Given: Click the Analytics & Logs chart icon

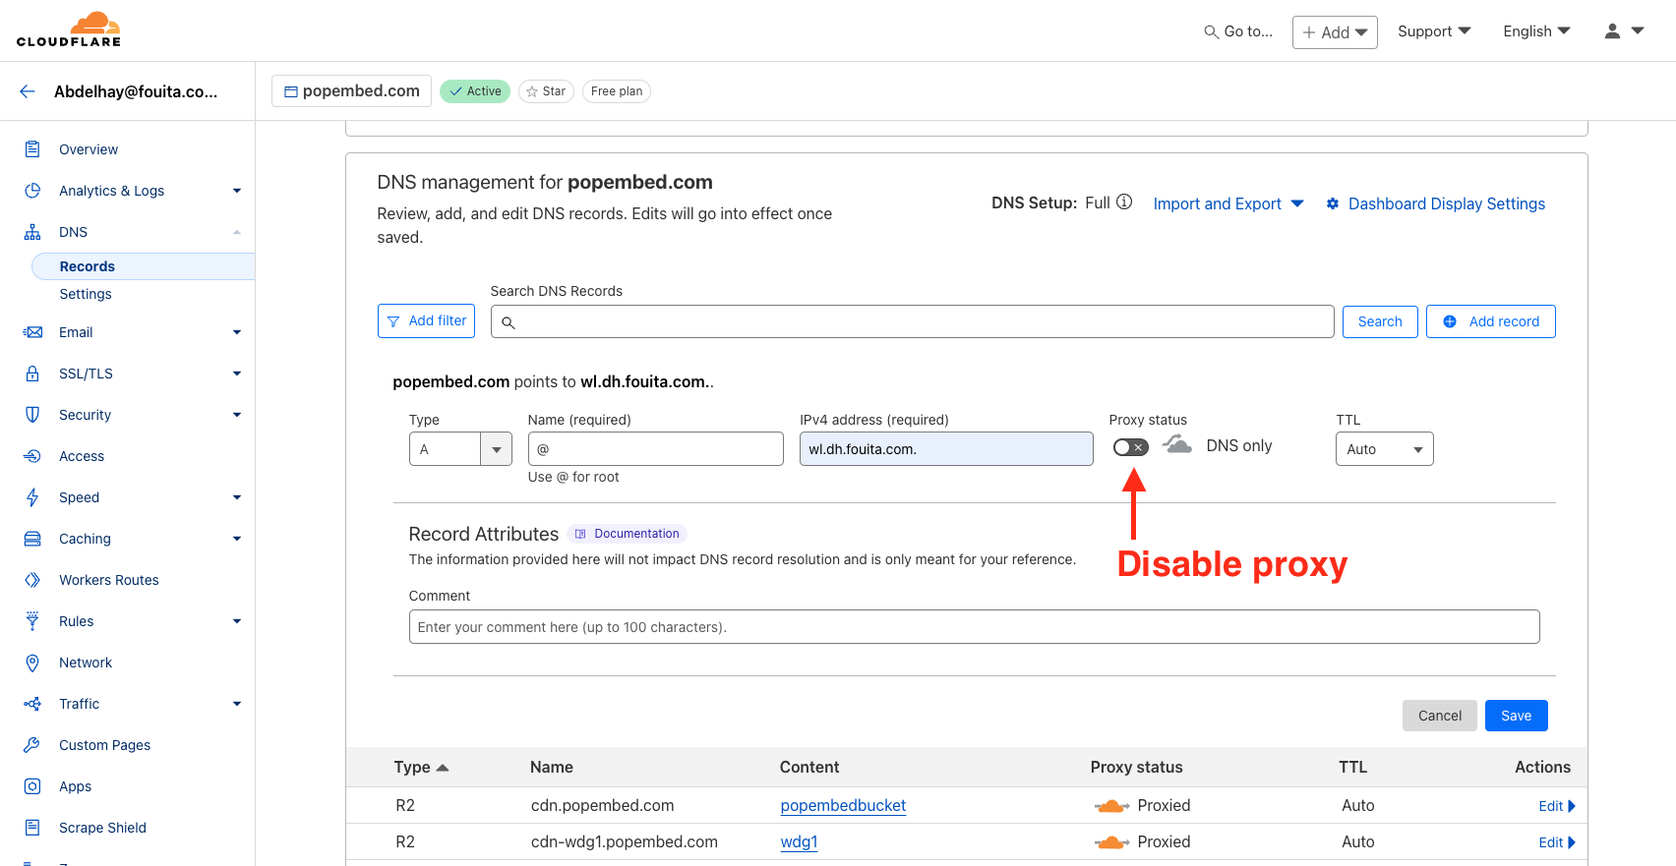Looking at the screenshot, I should 32,191.
